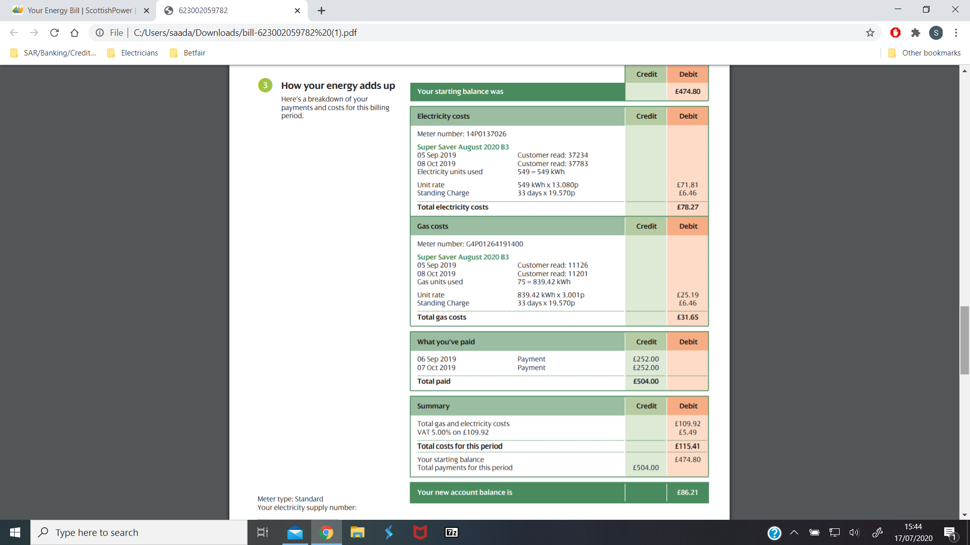Open the Other bookmarks folder
Screen dimensions: 970x545
click(x=925, y=53)
